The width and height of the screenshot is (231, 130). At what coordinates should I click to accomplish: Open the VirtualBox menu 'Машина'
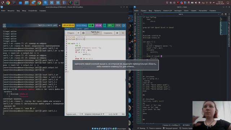coord(11,10)
